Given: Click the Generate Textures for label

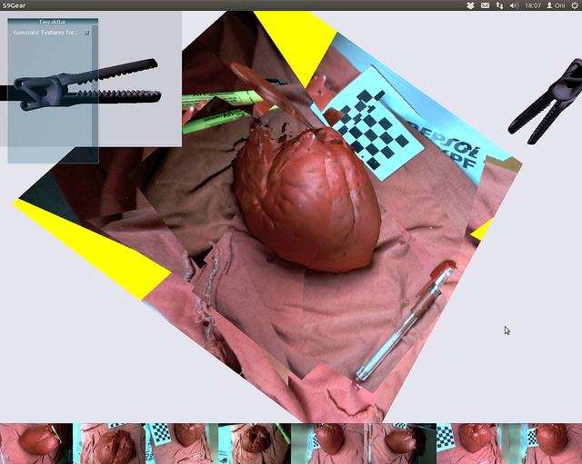Looking at the screenshot, I should (45, 33).
